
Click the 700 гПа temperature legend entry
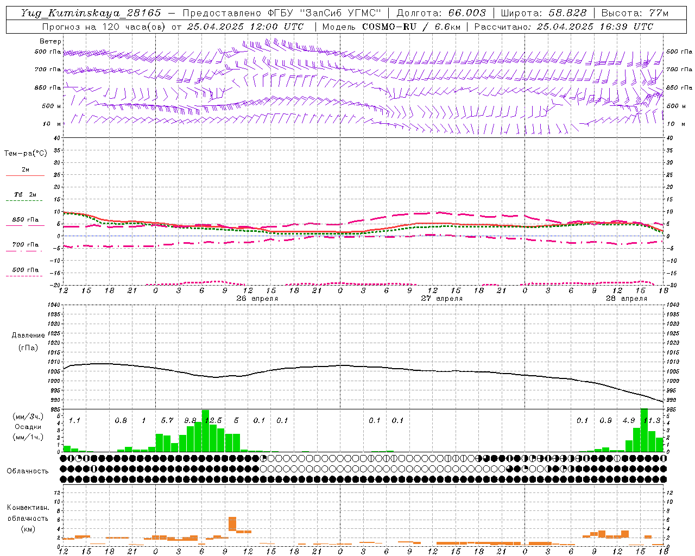pyautogui.click(x=26, y=245)
